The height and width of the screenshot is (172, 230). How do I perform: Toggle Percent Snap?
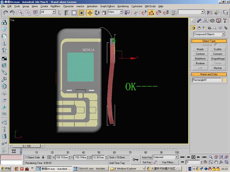[159, 13]
